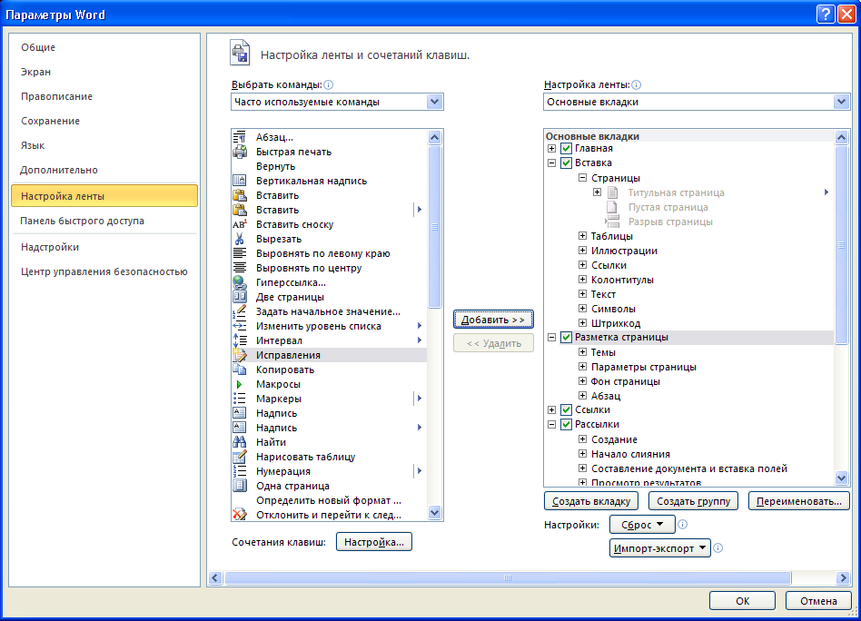This screenshot has width=861, height=621.
Task: Click the Пустая страница page icon
Action: 612,207
